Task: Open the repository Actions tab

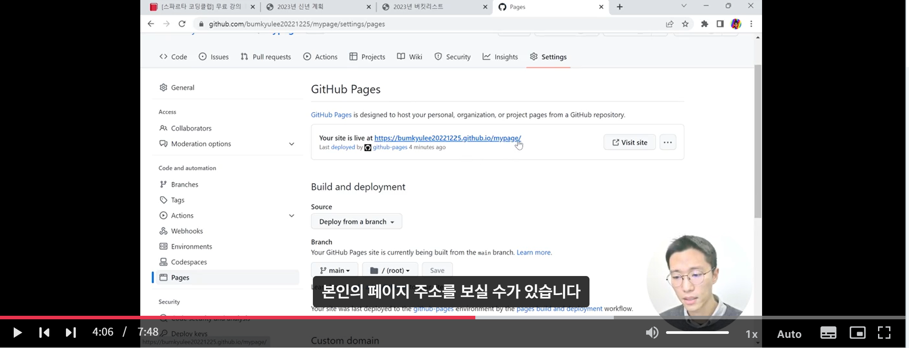Action: (320, 57)
